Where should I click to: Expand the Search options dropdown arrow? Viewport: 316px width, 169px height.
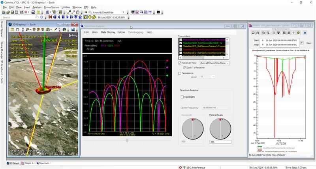click(x=39, y=17)
